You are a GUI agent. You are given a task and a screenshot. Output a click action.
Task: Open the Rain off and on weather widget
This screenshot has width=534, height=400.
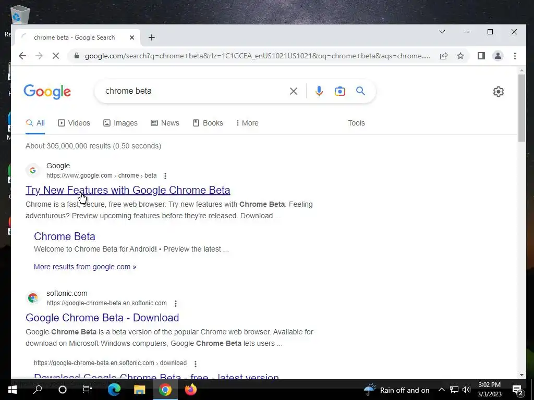click(397, 390)
